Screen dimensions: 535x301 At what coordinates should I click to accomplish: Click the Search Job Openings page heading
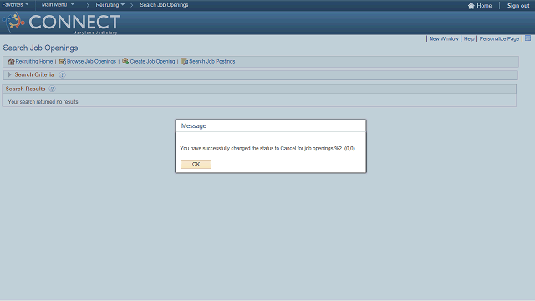[x=40, y=48]
